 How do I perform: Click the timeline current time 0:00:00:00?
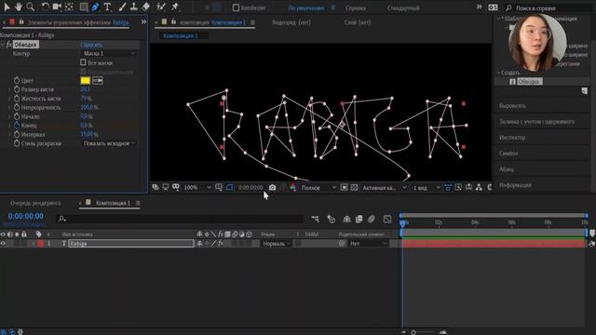pos(26,216)
